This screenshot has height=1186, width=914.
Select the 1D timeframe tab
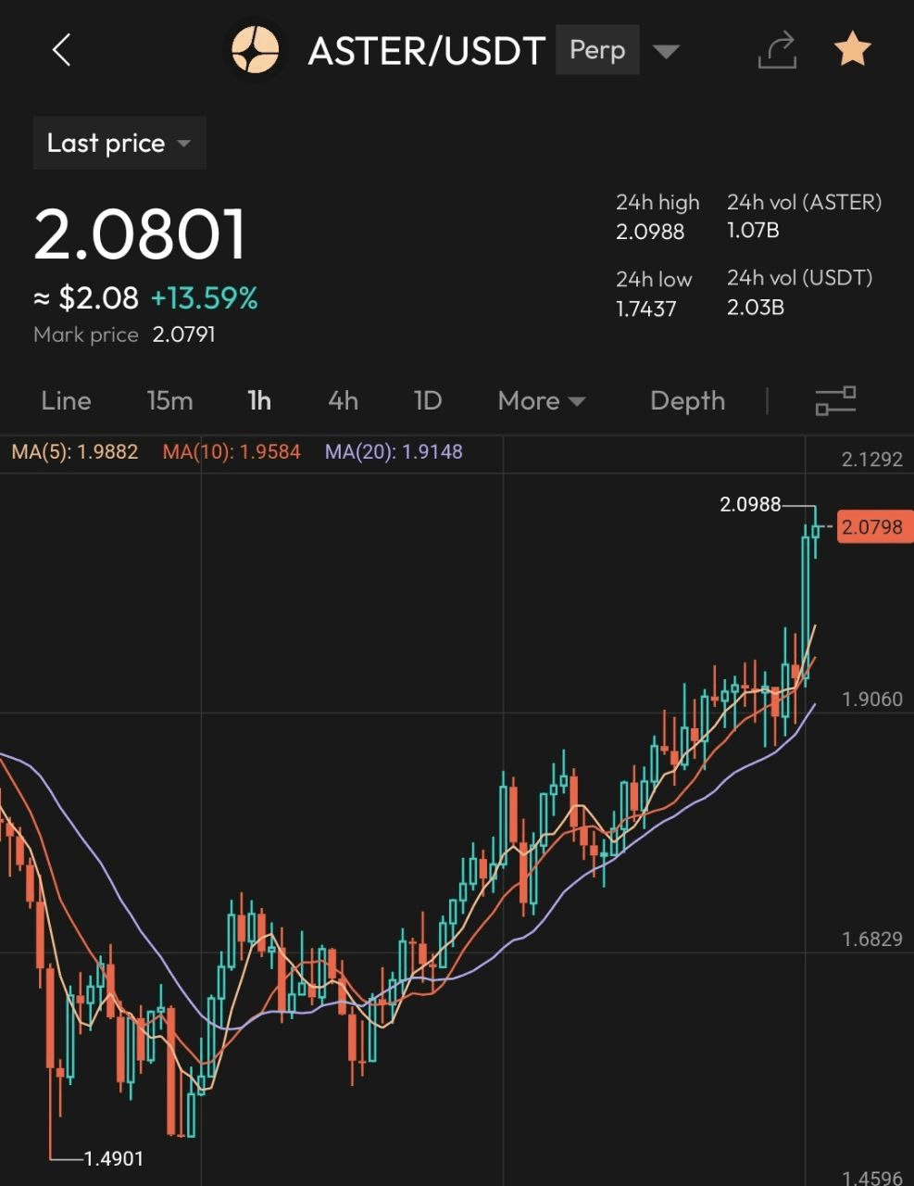pos(427,400)
